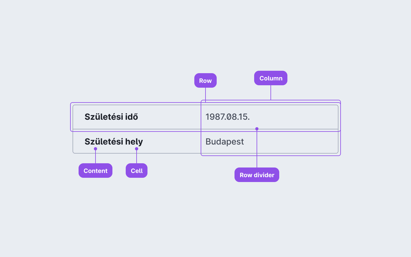Click the connector line above Content badge

(x=95, y=157)
